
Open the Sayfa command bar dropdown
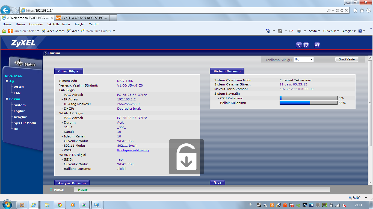pos(314,31)
